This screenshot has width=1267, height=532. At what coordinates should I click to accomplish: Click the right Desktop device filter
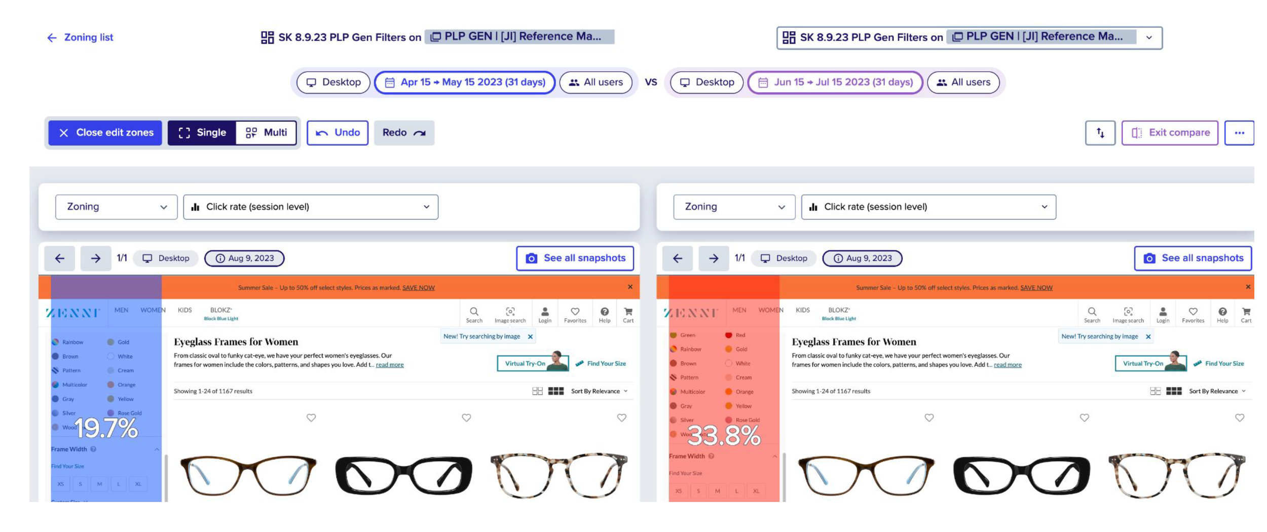pyautogui.click(x=706, y=82)
